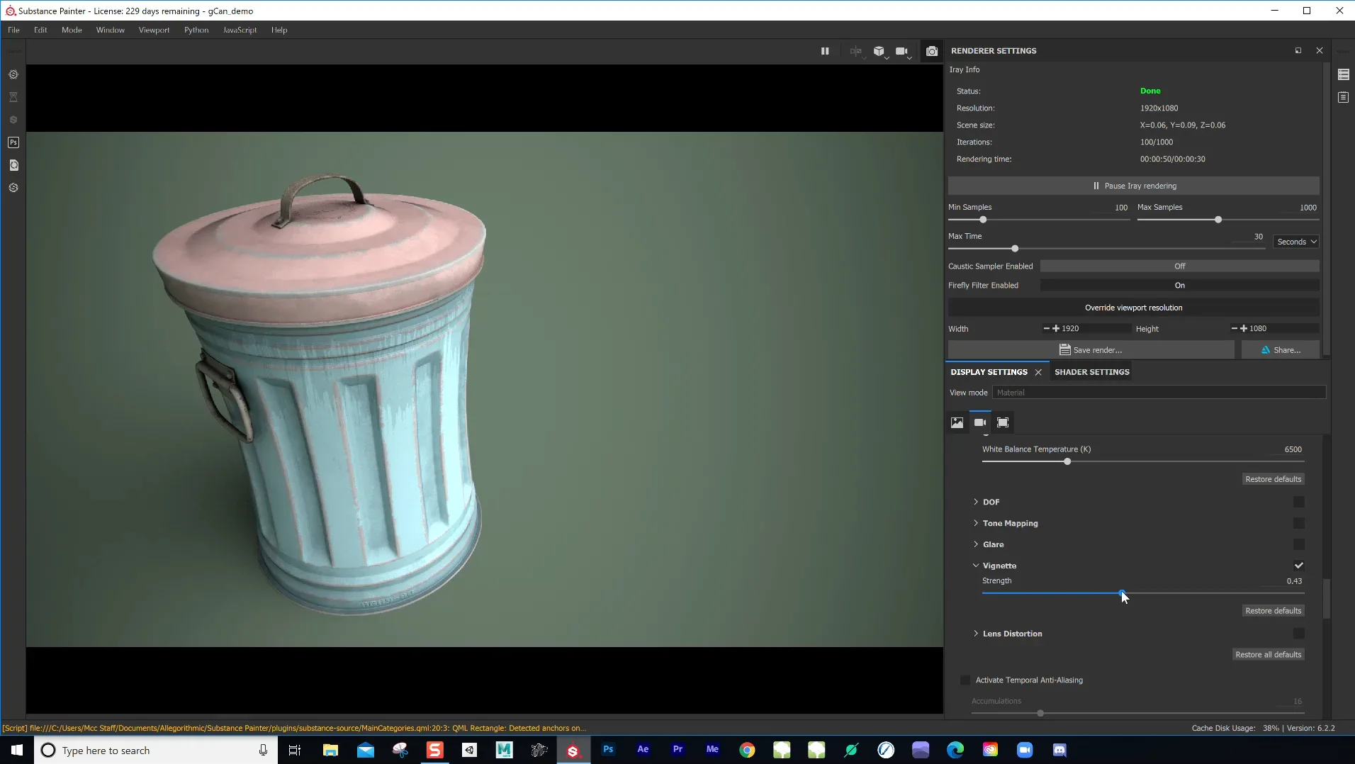Collapse the Vignette section
Screen dimensions: 1355x764
point(976,566)
